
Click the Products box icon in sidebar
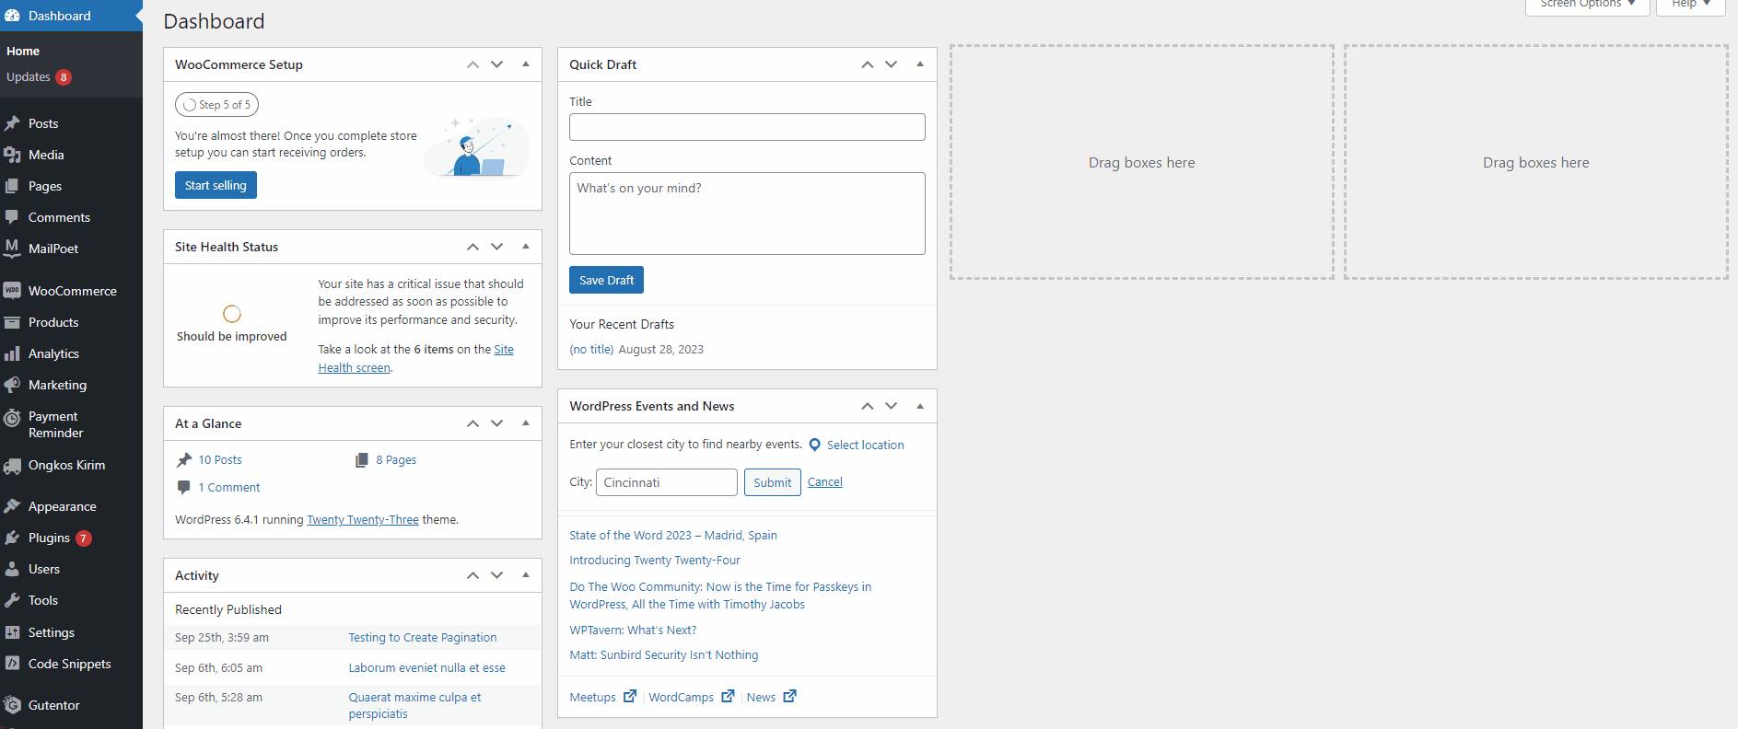point(12,322)
